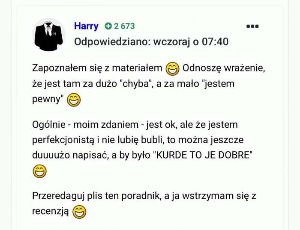Click the stretched word duuuużo
Viewport: 300px width, 230px height.
[51, 155]
